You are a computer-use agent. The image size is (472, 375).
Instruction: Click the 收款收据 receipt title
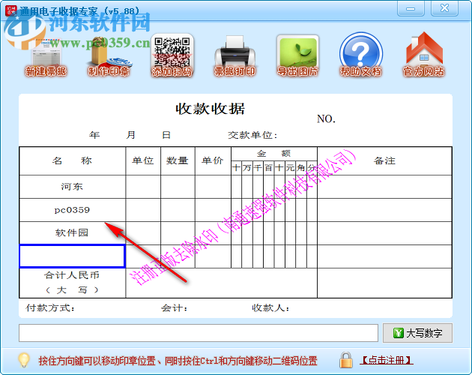coord(210,109)
